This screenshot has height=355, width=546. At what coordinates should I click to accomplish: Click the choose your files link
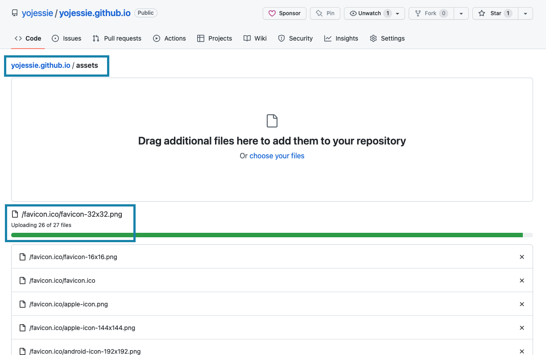tap(277, 156)
